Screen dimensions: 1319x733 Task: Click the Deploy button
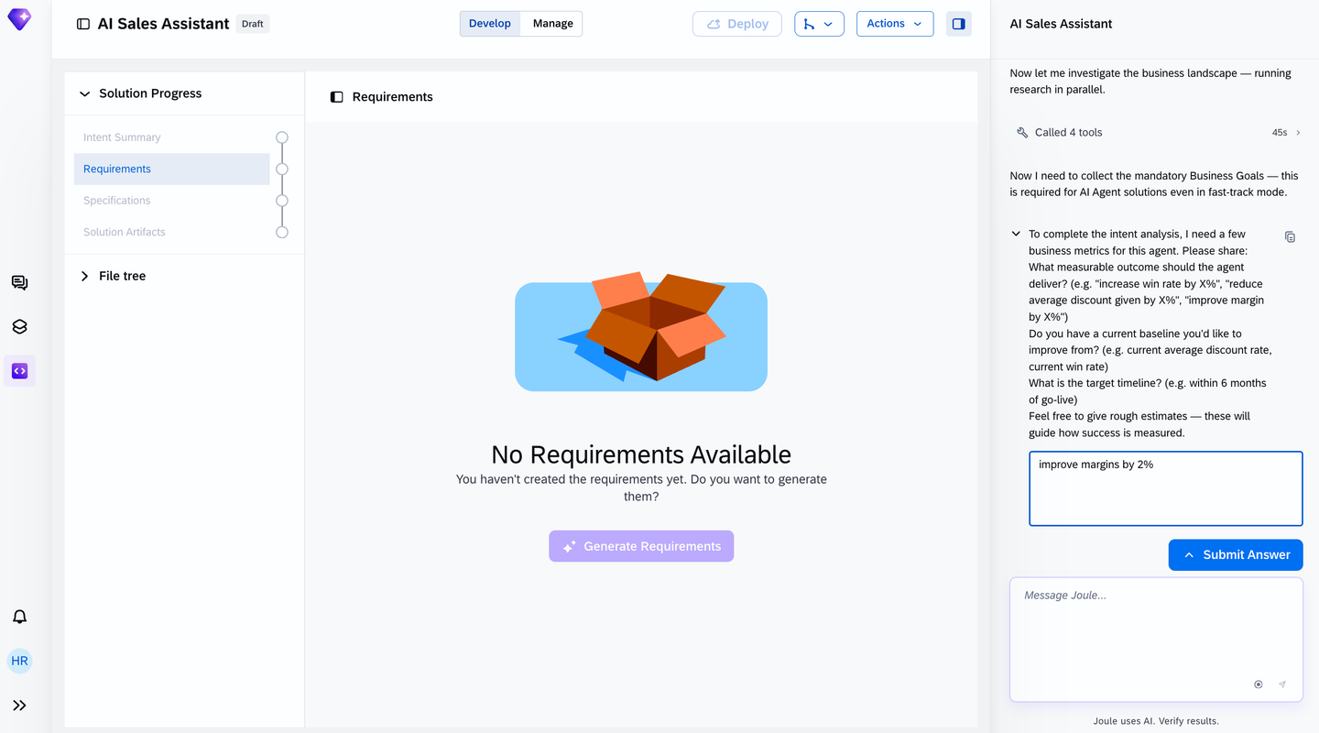point(737,24)
